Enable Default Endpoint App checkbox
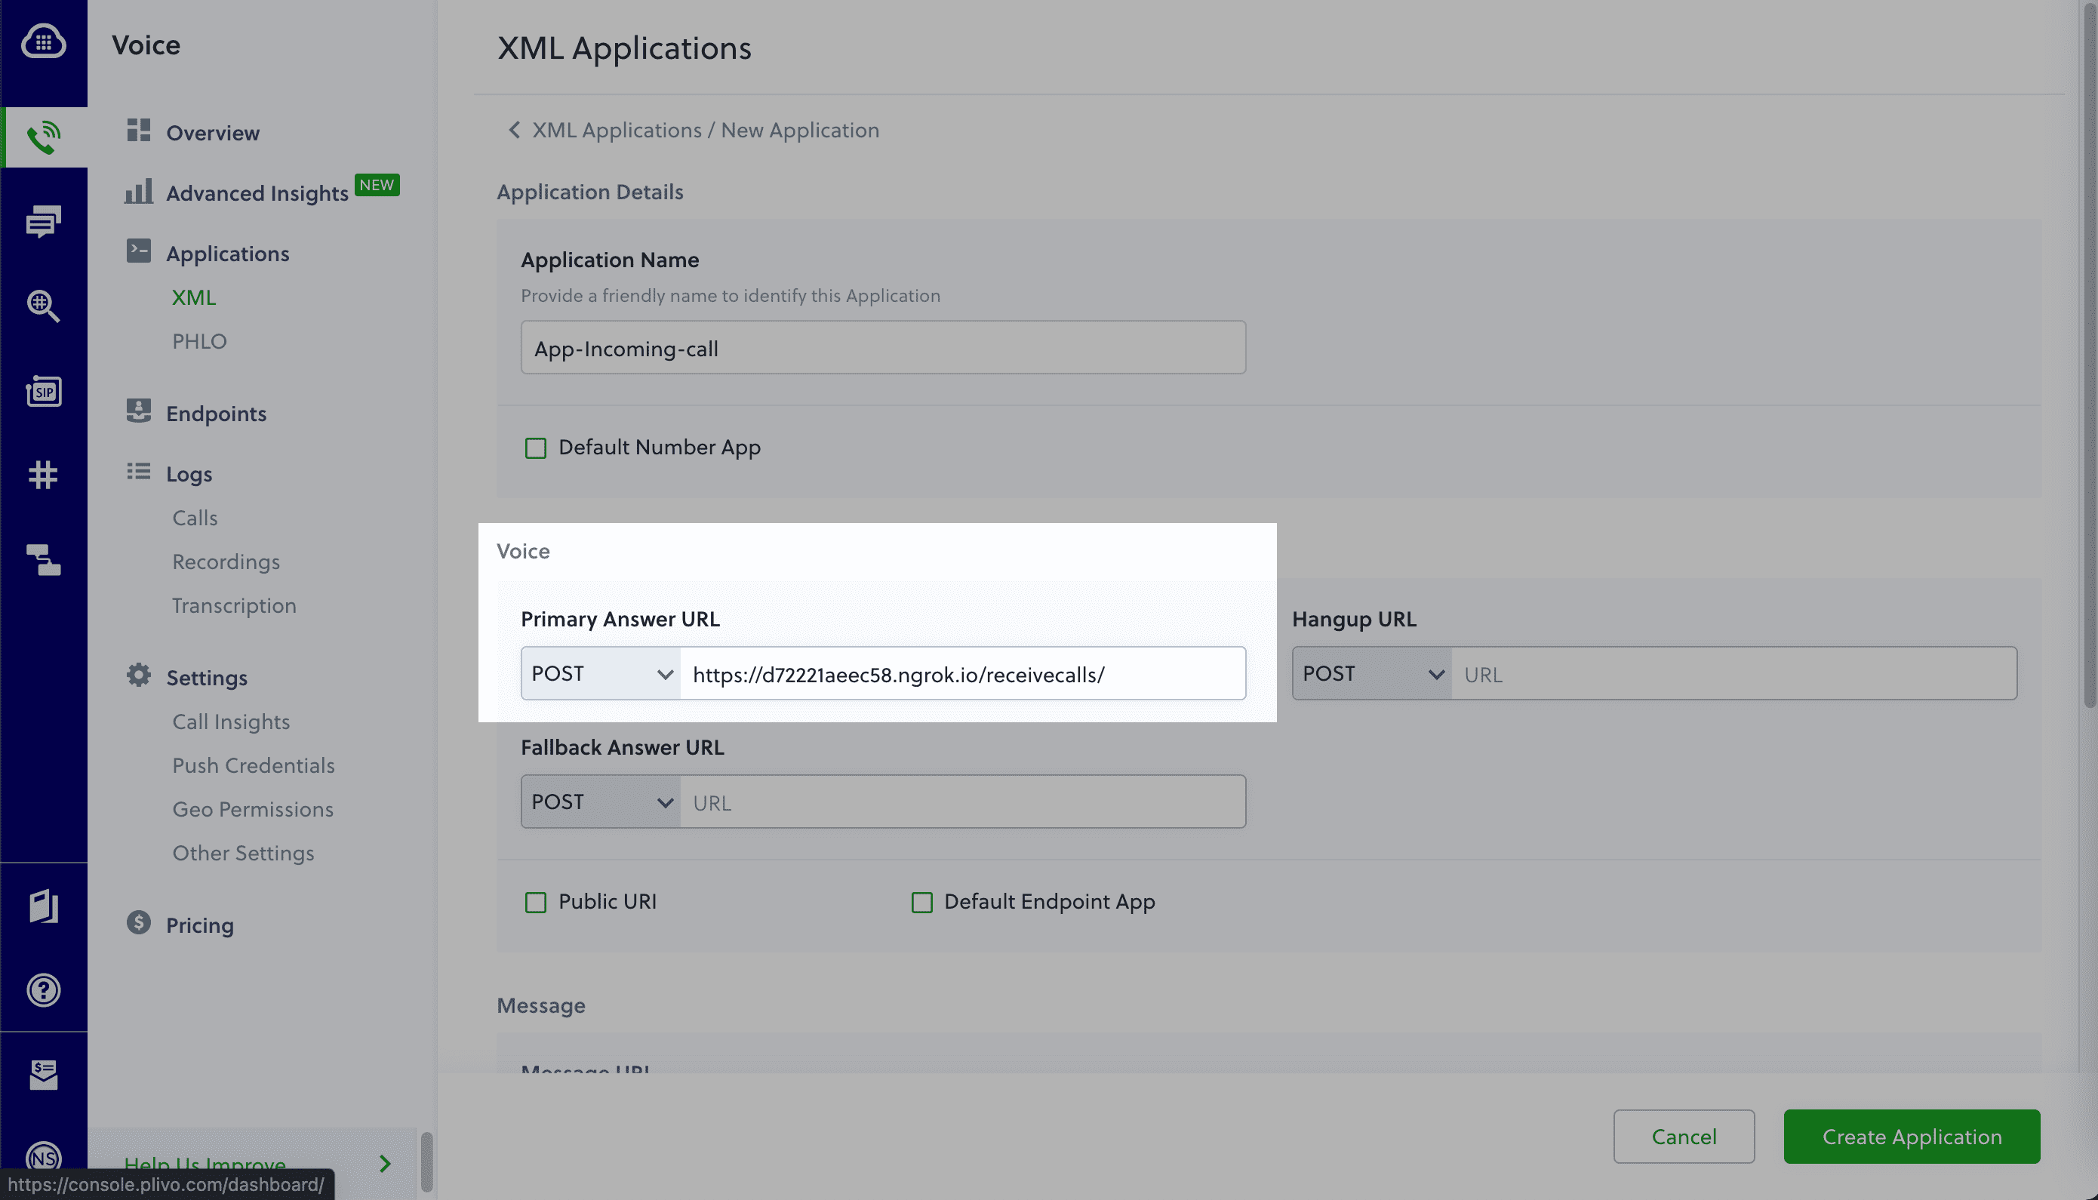This screenshot has height=1200, width=2098. coord(921,903)
